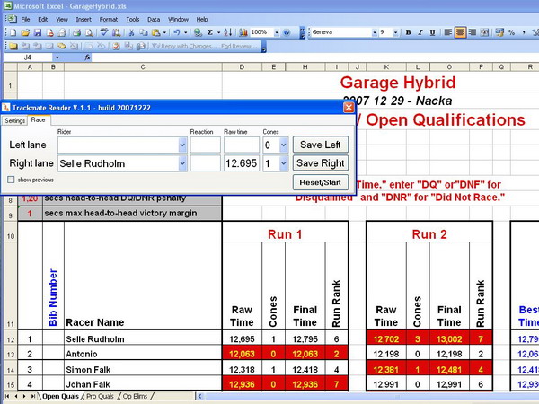Expand the Name Box dropdown arrow

tap(57, 57)
